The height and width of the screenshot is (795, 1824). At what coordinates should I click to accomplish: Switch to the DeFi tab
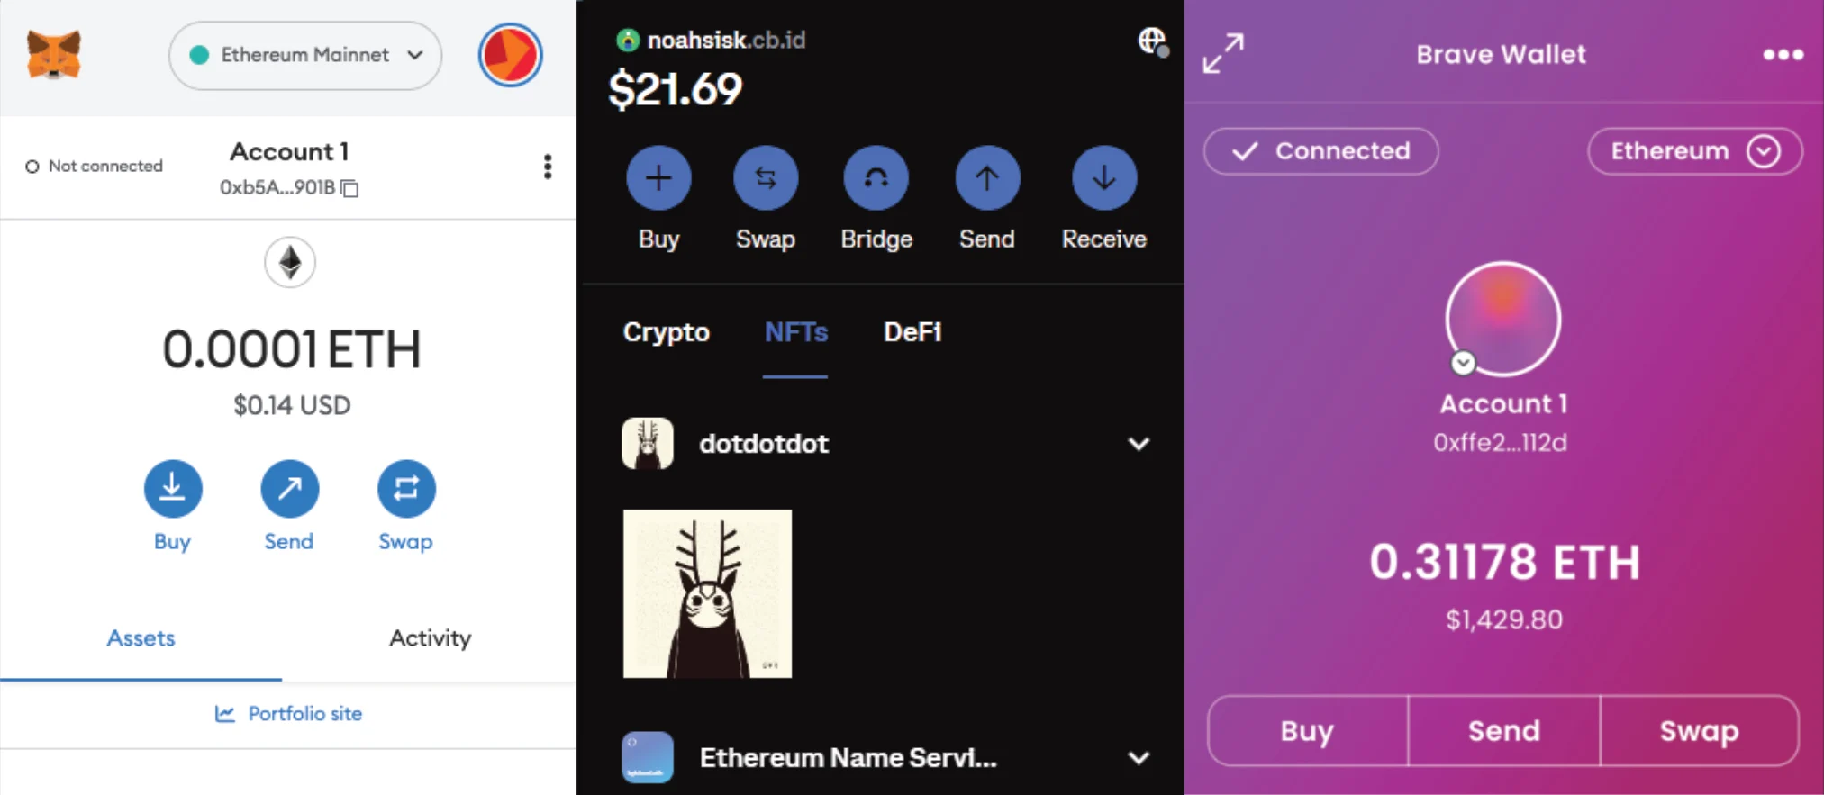tap(912, 332)
